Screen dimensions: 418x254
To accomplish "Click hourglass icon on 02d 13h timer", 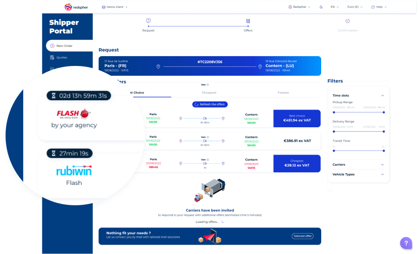I will [x=54, y=96].
